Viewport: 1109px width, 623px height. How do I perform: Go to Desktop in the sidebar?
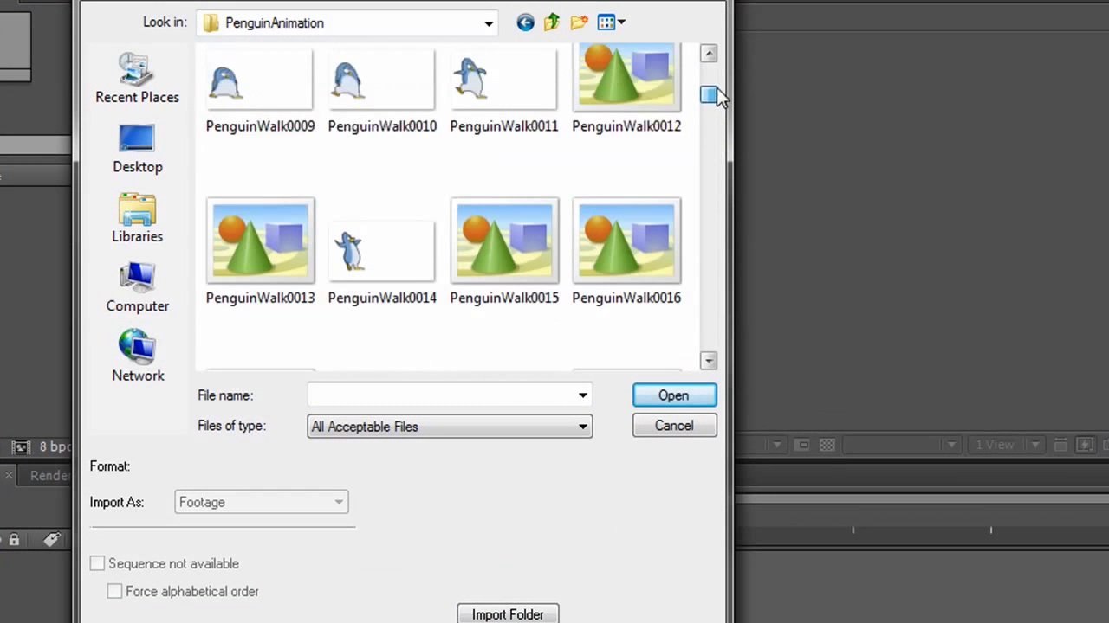click(137, 149)
